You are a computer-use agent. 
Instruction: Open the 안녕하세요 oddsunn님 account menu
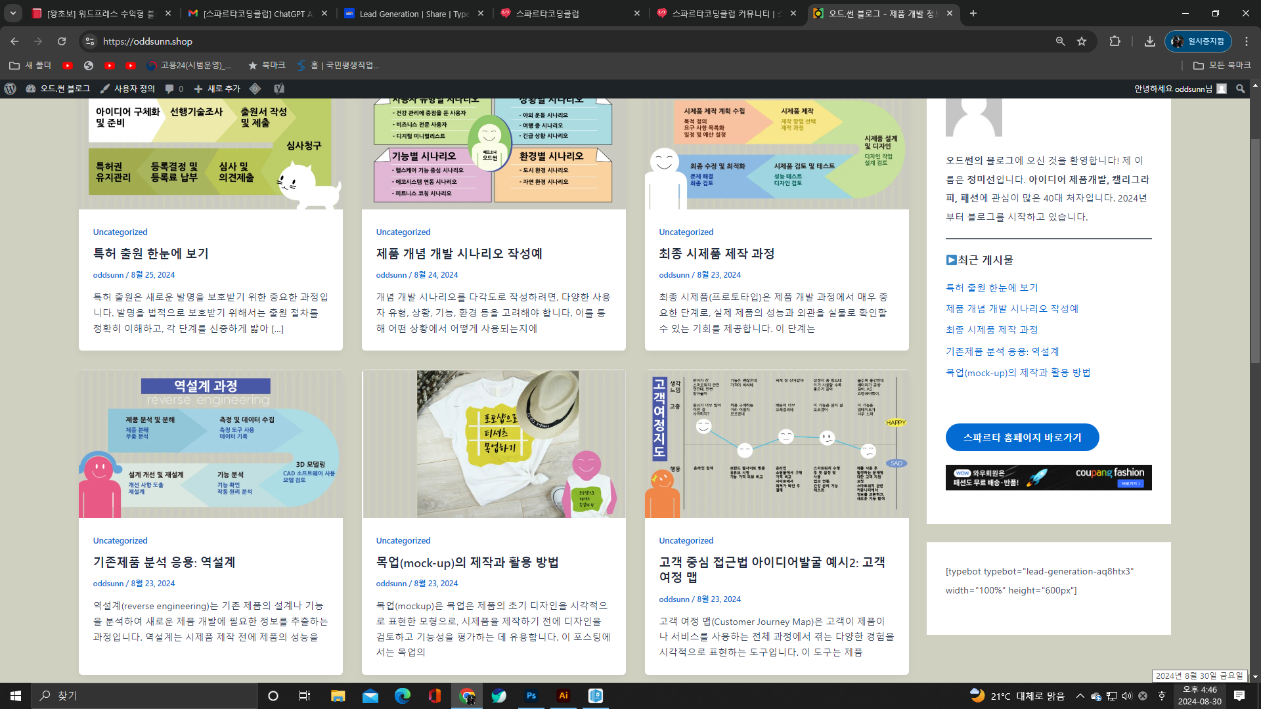[1180, 89]
